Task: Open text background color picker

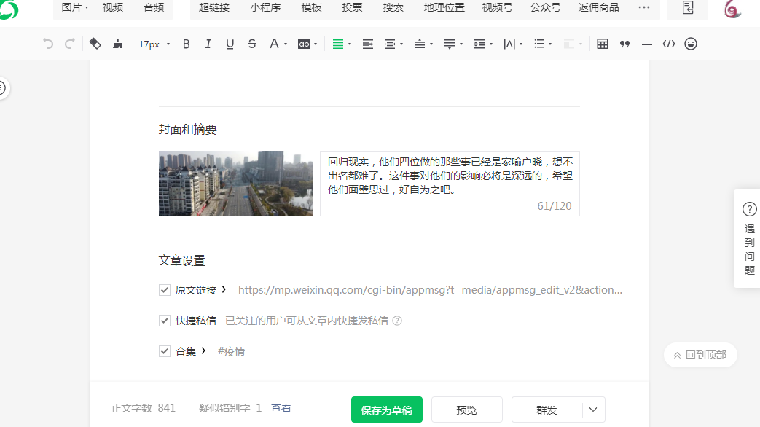Action: 304,44
